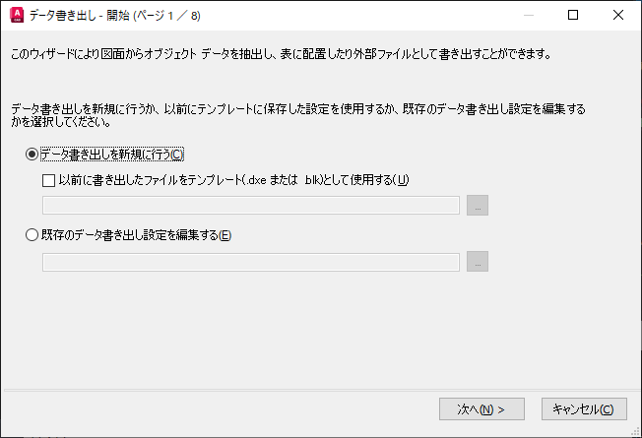Close the データ書き出し wizard window
The height and width of the screenshot is (438, 642).
pos(617,15)
